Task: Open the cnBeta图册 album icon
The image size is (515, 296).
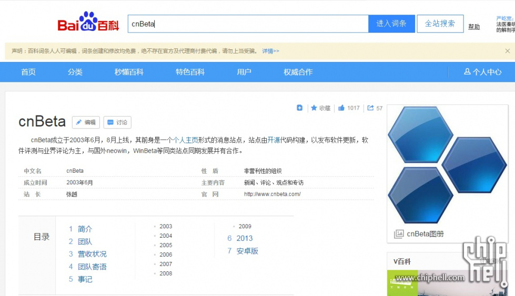Action: click(x=399, y=234)
